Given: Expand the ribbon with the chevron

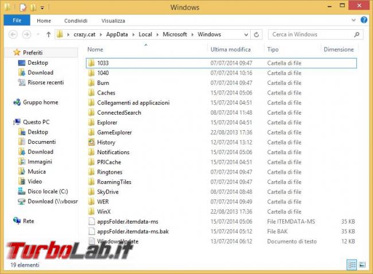Looking at the screenshot, I should click(353, 20).
